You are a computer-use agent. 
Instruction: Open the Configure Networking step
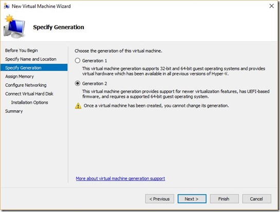tap(26, 85)
